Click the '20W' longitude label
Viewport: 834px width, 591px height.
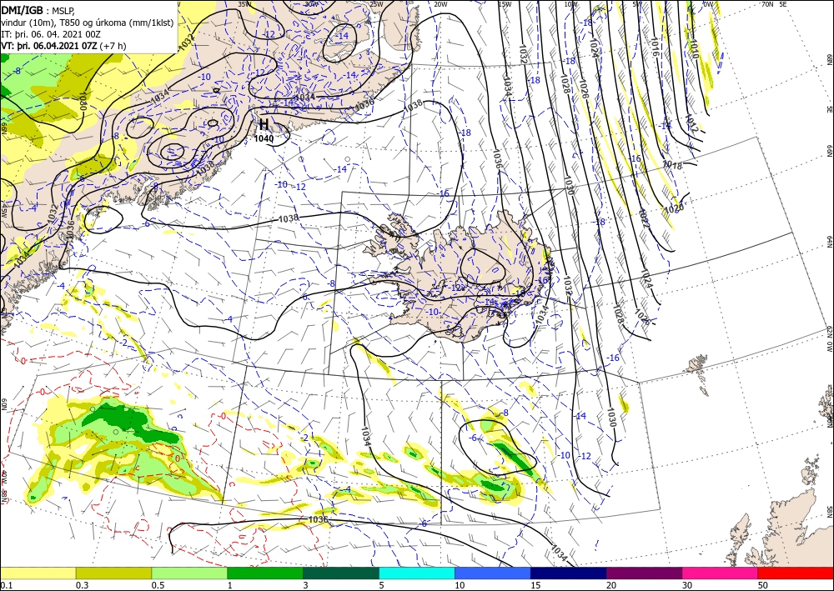[x=440, y=4]
